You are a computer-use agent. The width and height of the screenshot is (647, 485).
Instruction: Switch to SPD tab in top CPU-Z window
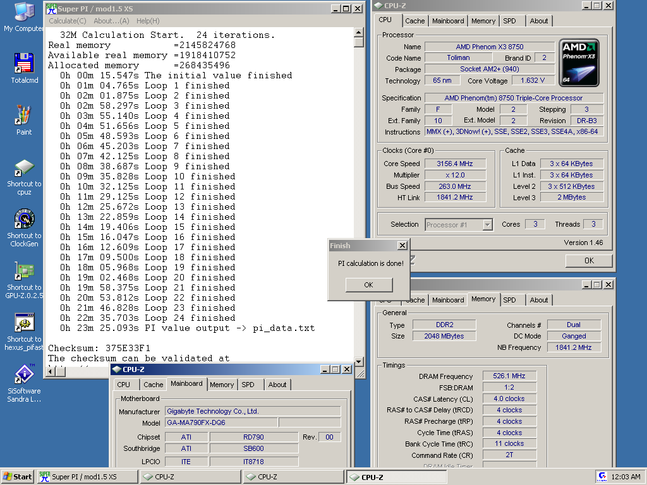click(x=510, y=21)
